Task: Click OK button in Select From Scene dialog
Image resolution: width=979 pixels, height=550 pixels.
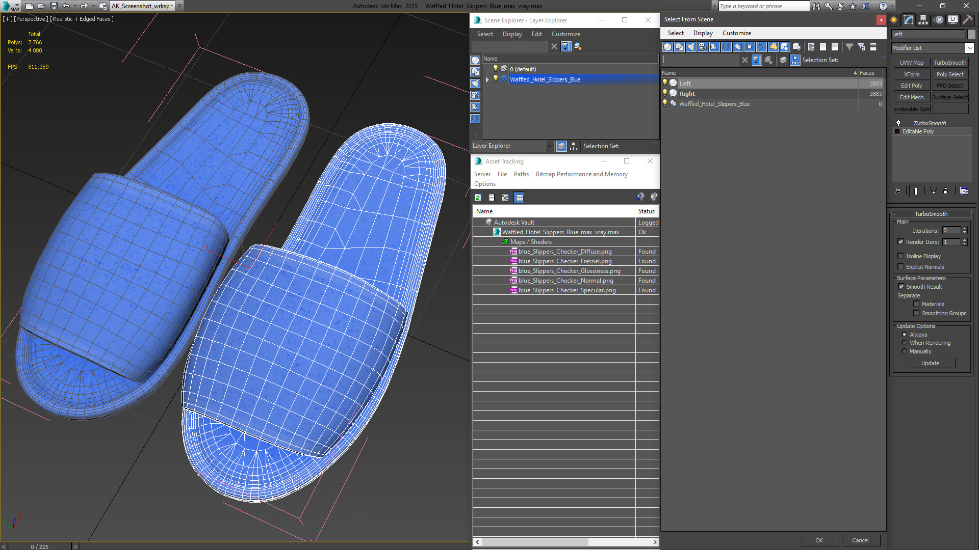Action: [819, 540]
